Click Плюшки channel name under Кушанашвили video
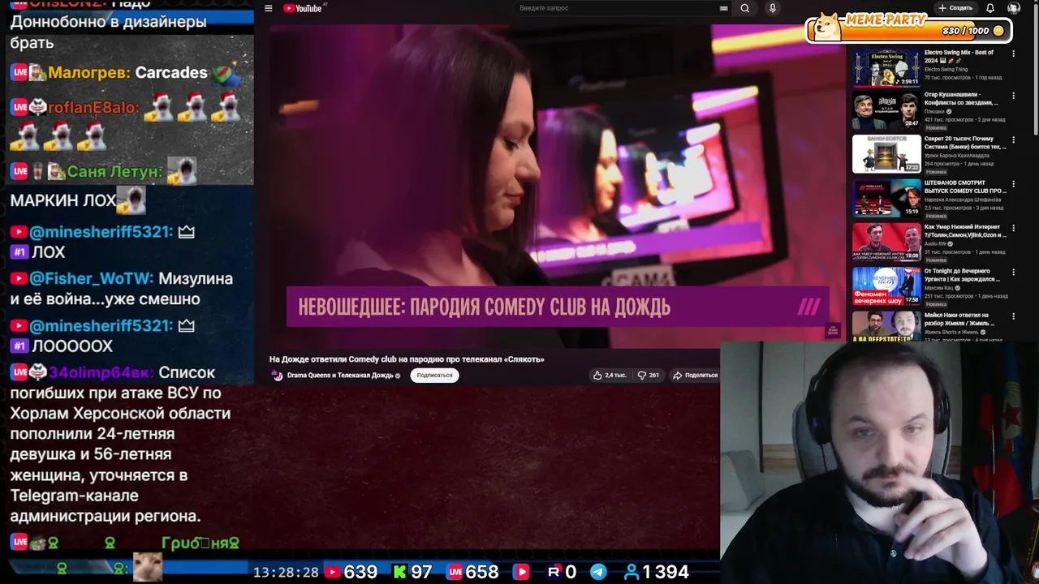This screenshot has height=584, width=1039. point(935,111)
